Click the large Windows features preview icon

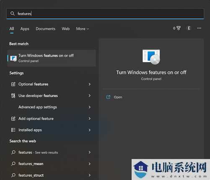151,57
